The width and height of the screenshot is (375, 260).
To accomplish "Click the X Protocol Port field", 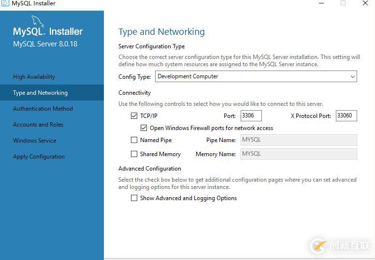I will 346,116.
